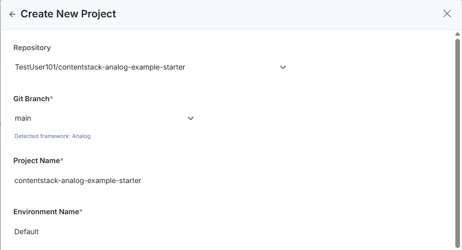The width and height of the screenshot is (462, 250).
Task: Click the asterisk next to Environment Name
Action: 81,211
